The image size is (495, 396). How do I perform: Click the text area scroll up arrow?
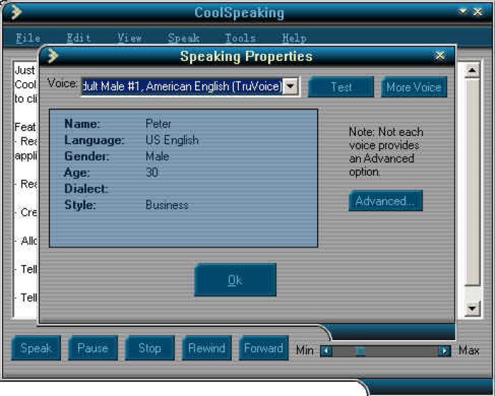coord(472,70)
